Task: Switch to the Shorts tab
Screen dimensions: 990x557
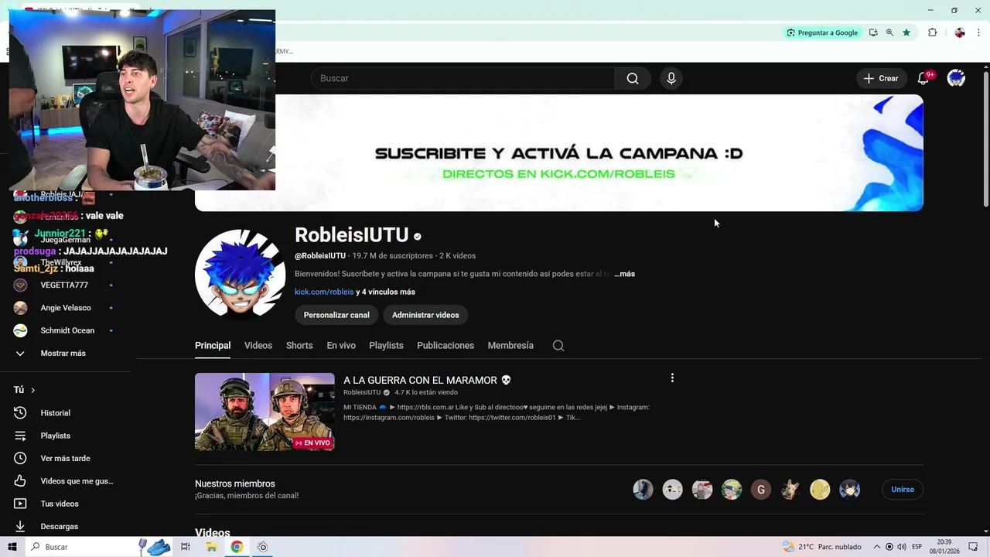Action: (299, 346)
